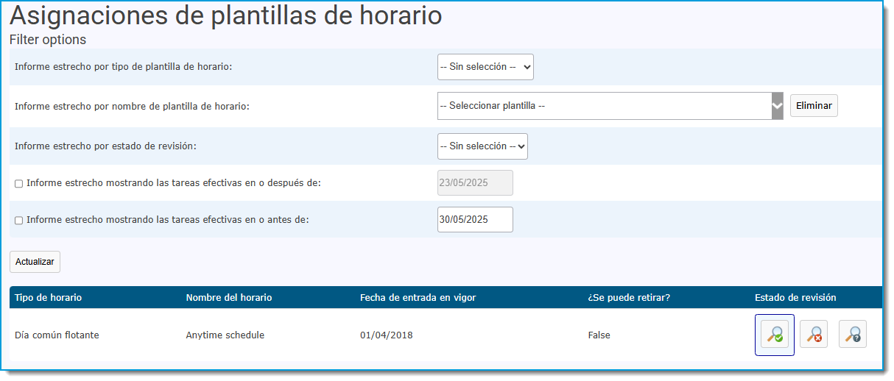Click the Actualizar button

[35, 262]
